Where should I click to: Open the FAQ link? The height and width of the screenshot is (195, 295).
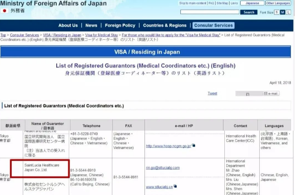[x=211, y=3]
